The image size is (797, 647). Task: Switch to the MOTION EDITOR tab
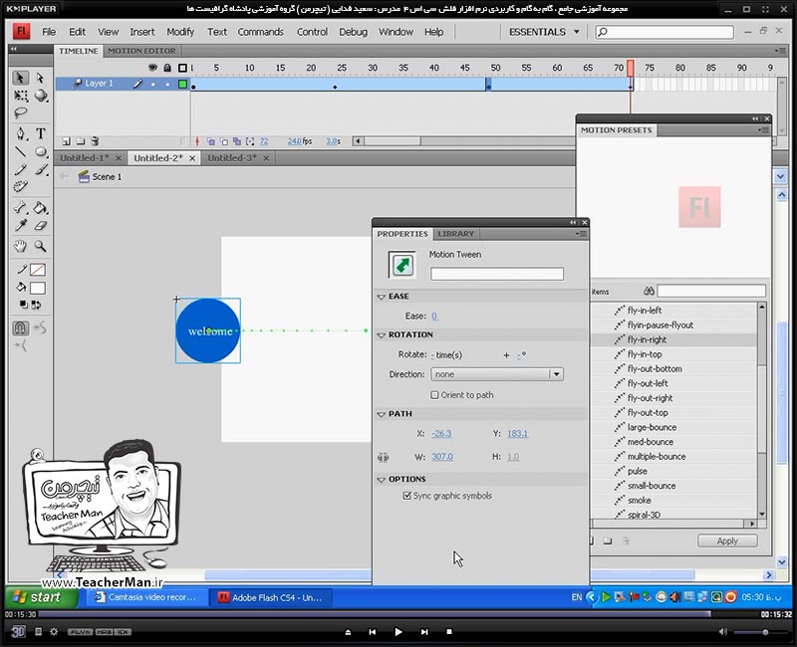coord(141,51)
